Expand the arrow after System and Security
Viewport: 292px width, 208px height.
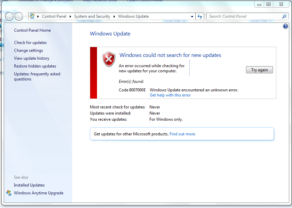[114, 16]
